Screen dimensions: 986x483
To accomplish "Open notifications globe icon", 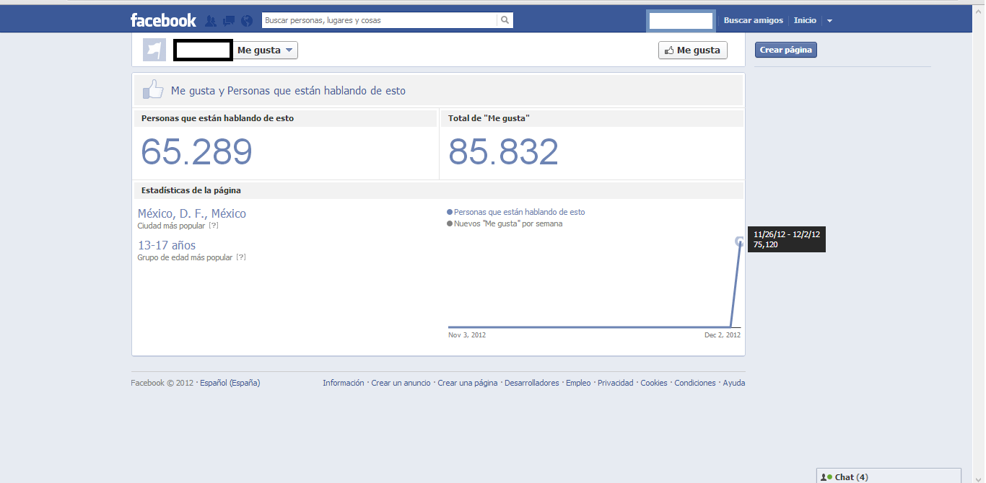I will pyautogui.click(x=247, y=21).
